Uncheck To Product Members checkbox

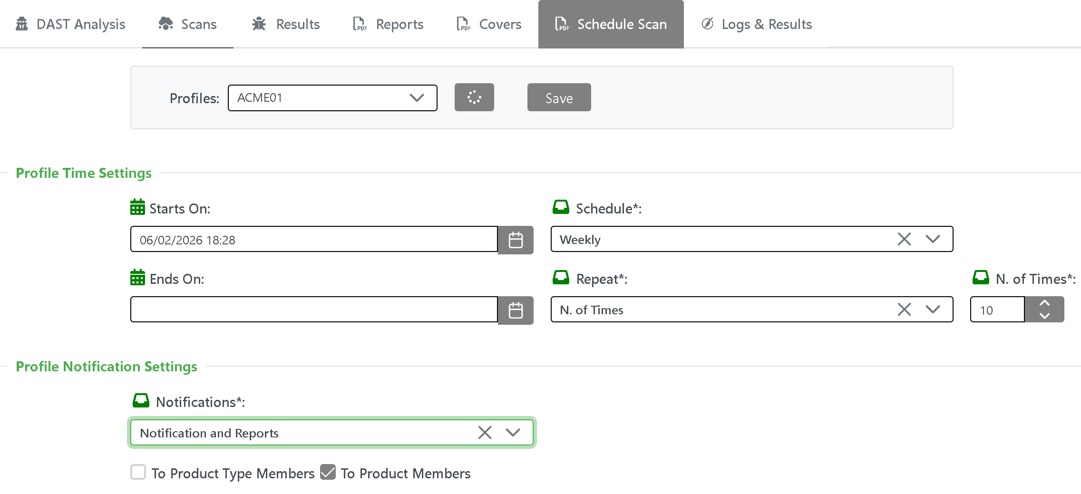point(328,473)
